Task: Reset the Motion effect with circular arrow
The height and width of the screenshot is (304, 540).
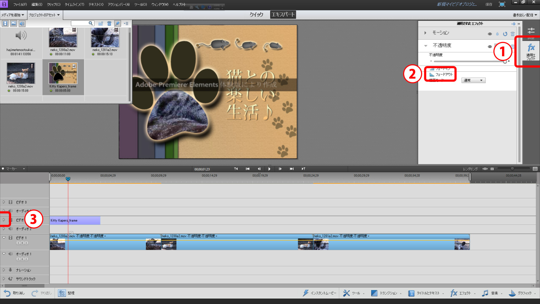Action: [x=505, y=34]
